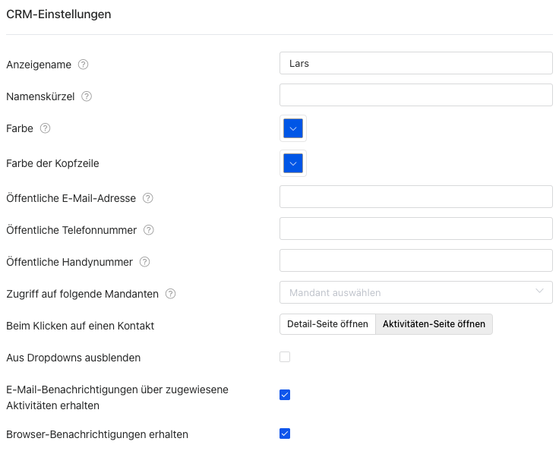
Task: Show help for Öffentliche Telefonnummer
Action: pyautogui.click(x=149, y=230)
